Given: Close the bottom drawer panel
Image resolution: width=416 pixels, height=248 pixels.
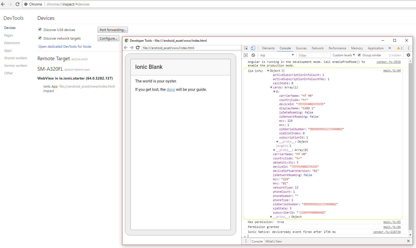Looking at the screenshot, I should pos(408,241).
